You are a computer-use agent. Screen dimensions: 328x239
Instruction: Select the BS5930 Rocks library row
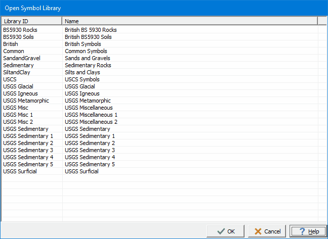20,30
